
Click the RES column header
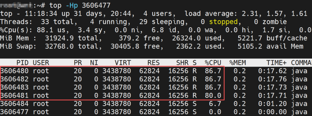tap(153, 63)
